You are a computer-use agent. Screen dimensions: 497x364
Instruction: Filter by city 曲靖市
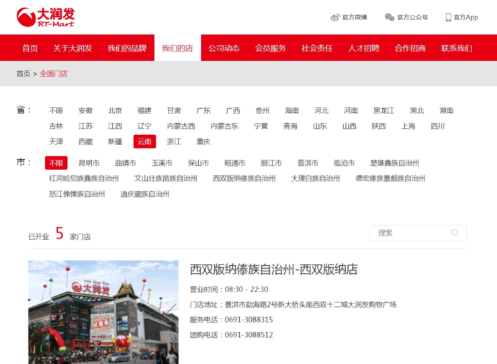[x=126, y=163]
